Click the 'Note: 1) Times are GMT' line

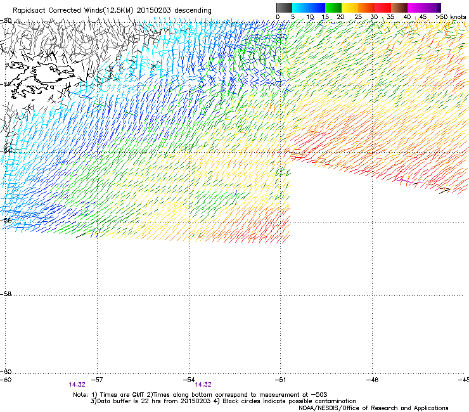[200, 395]
